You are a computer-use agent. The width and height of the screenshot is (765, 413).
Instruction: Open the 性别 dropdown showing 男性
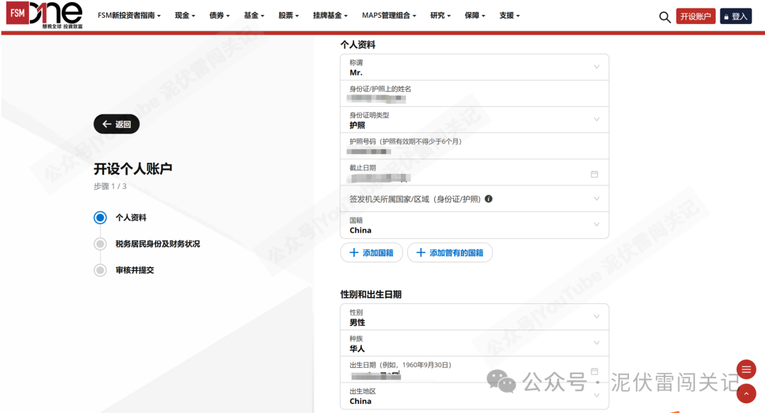(x=474, y=317)
